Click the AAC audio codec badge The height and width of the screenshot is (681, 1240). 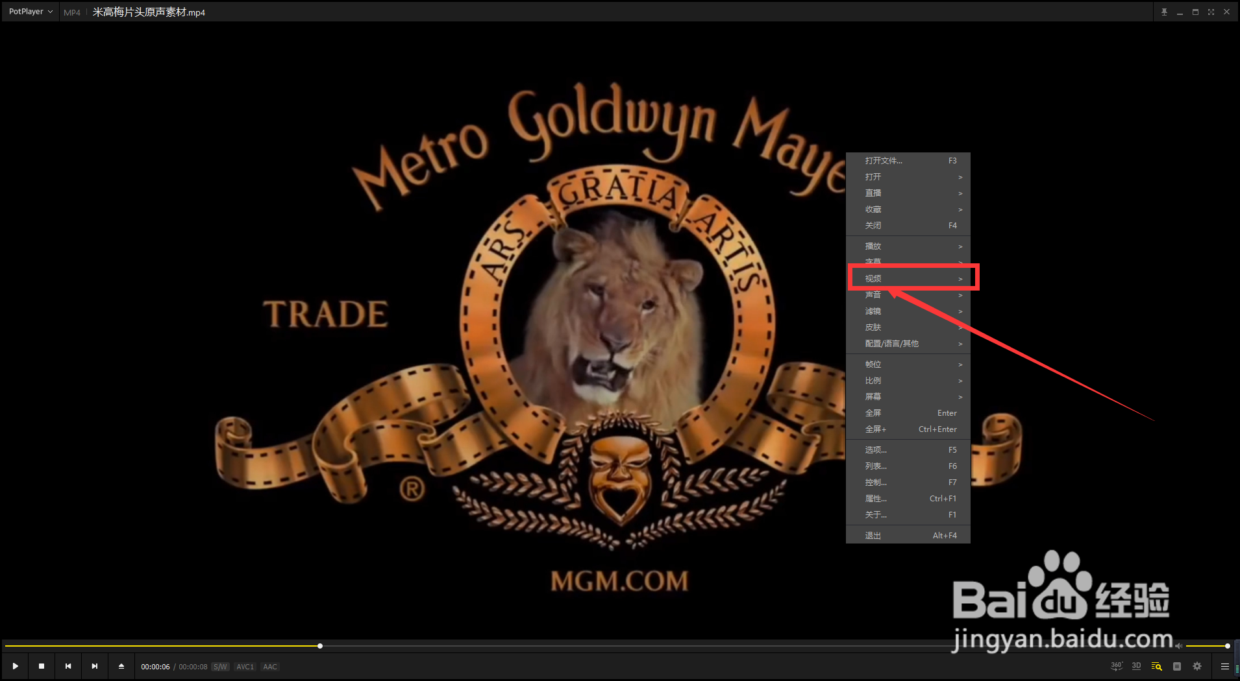click(x=270, y=667)
